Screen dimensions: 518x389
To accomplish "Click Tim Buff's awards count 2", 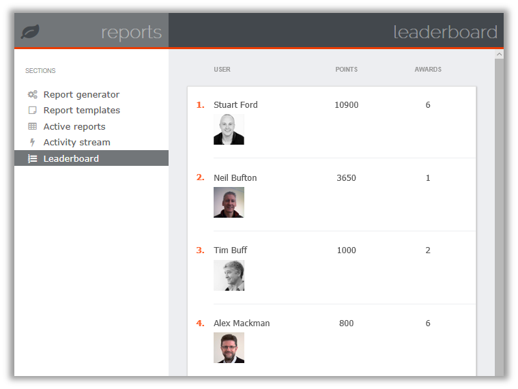I will coord(428,250).
